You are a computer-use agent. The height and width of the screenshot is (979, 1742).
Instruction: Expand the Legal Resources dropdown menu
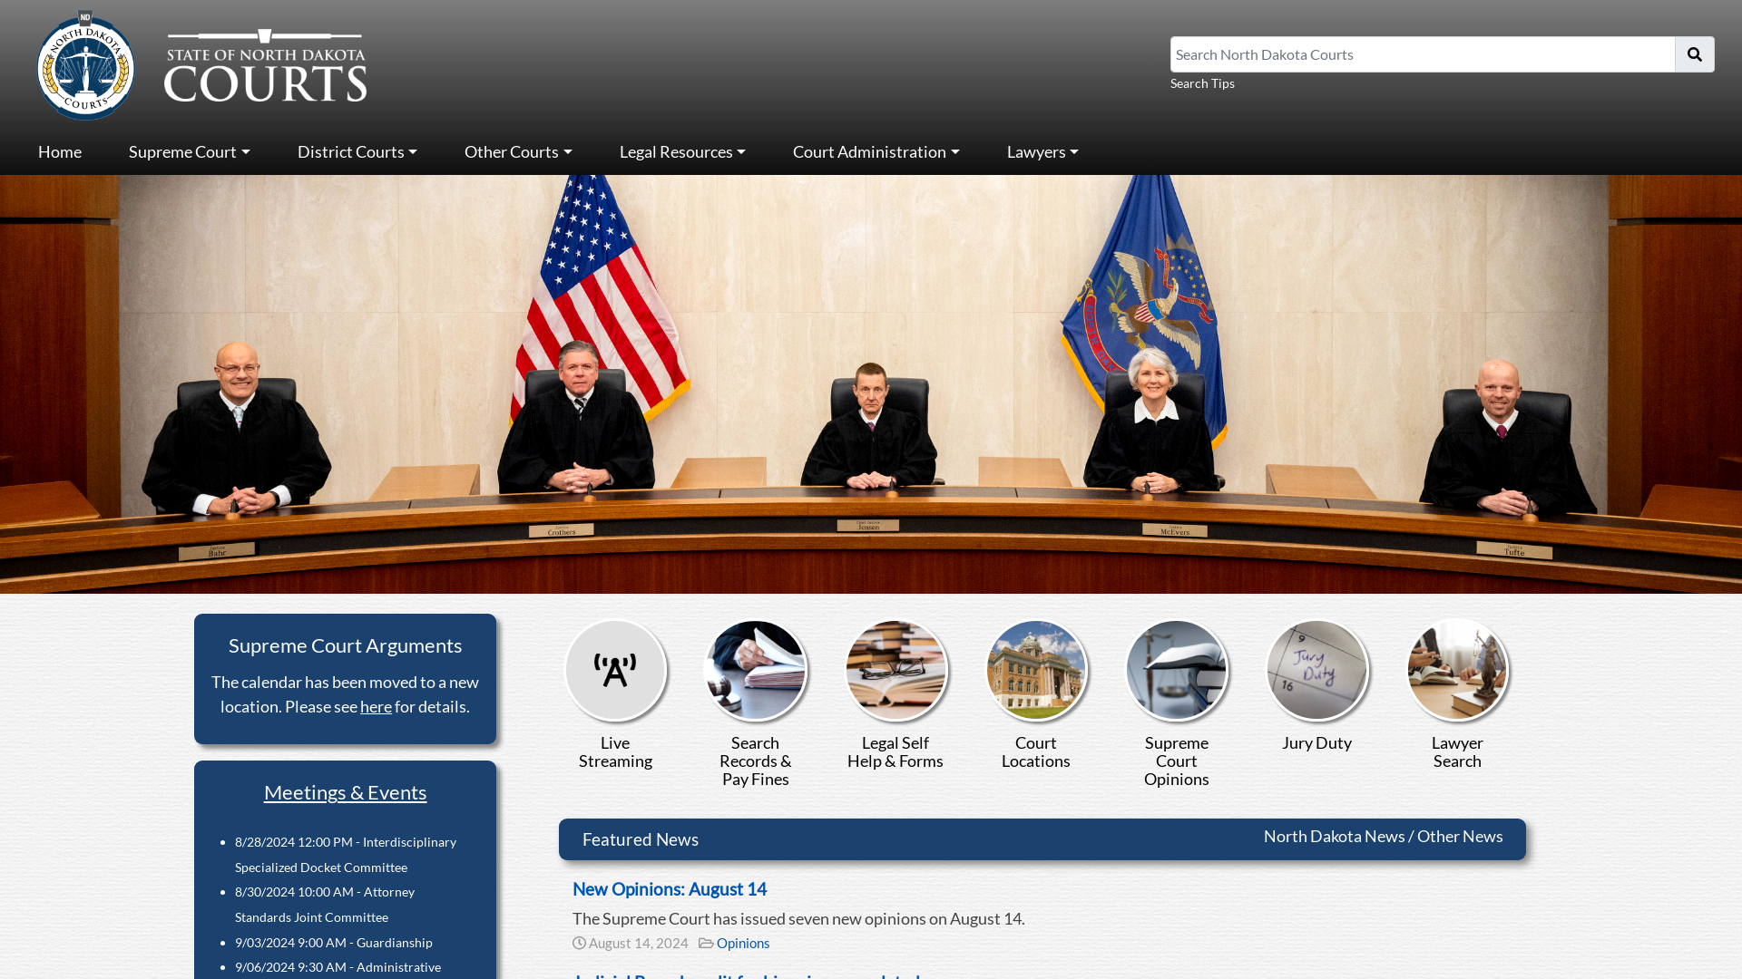pos(682,151)
